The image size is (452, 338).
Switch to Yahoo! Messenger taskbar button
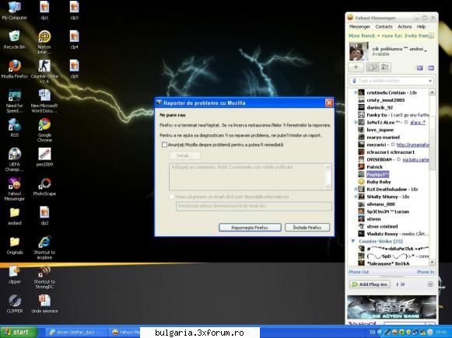pos(125,332)
